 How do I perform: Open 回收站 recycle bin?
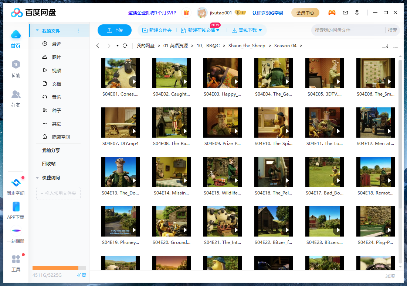49,164
